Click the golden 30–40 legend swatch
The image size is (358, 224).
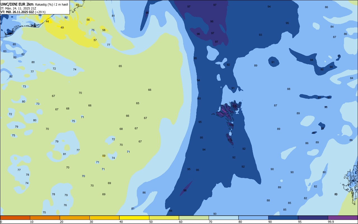(x=104, y=218)
